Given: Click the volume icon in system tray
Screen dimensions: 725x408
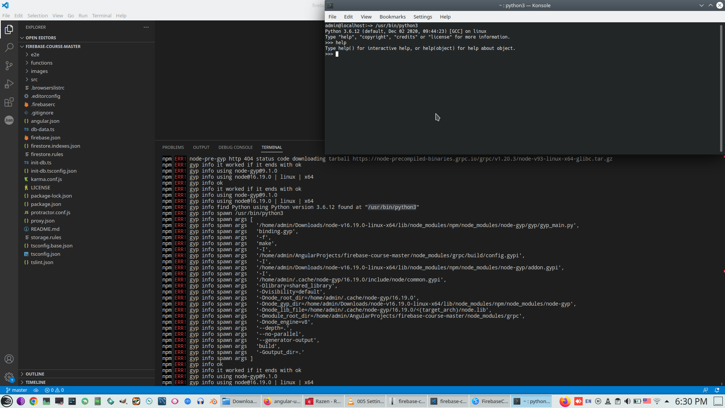Looking at the screenshot, I should pos(627,401).
